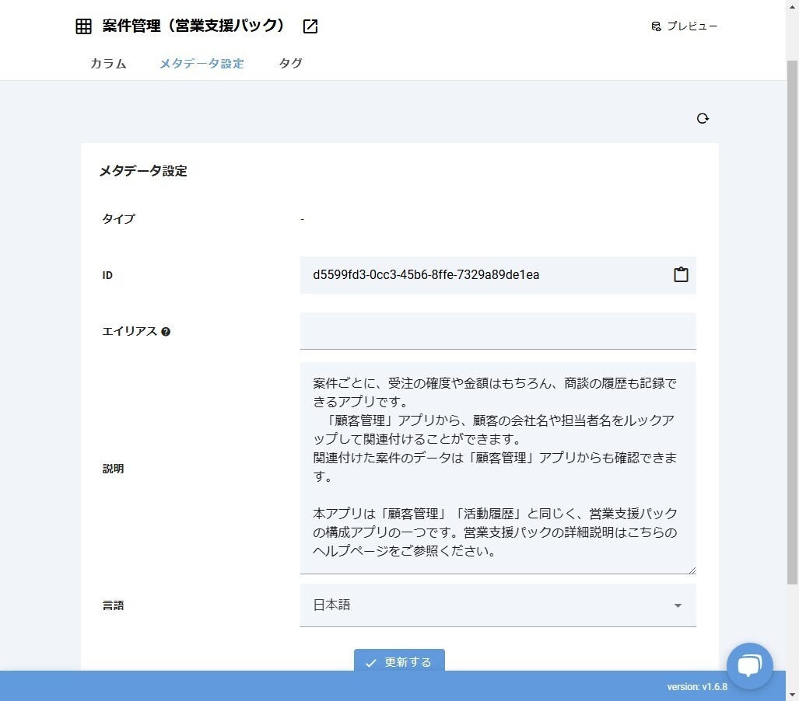The height and width of the screenshot is (701, 799).
Task: Open the タグ tab
Action: click(290, 64)
